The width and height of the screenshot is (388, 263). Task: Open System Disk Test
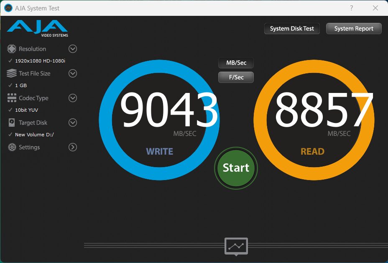click(292, 29)
